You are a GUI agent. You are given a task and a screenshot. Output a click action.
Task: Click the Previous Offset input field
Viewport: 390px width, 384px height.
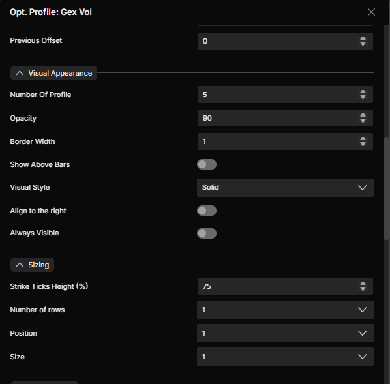tap(285, 41)
